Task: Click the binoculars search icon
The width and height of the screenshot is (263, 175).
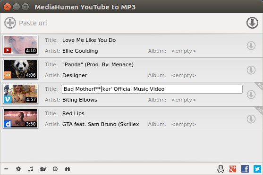Action: 68,169
